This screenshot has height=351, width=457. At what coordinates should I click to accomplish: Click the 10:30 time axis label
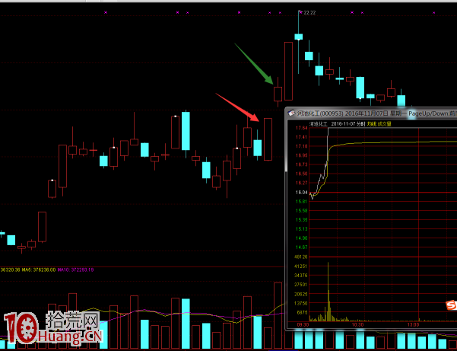(358, 325)
